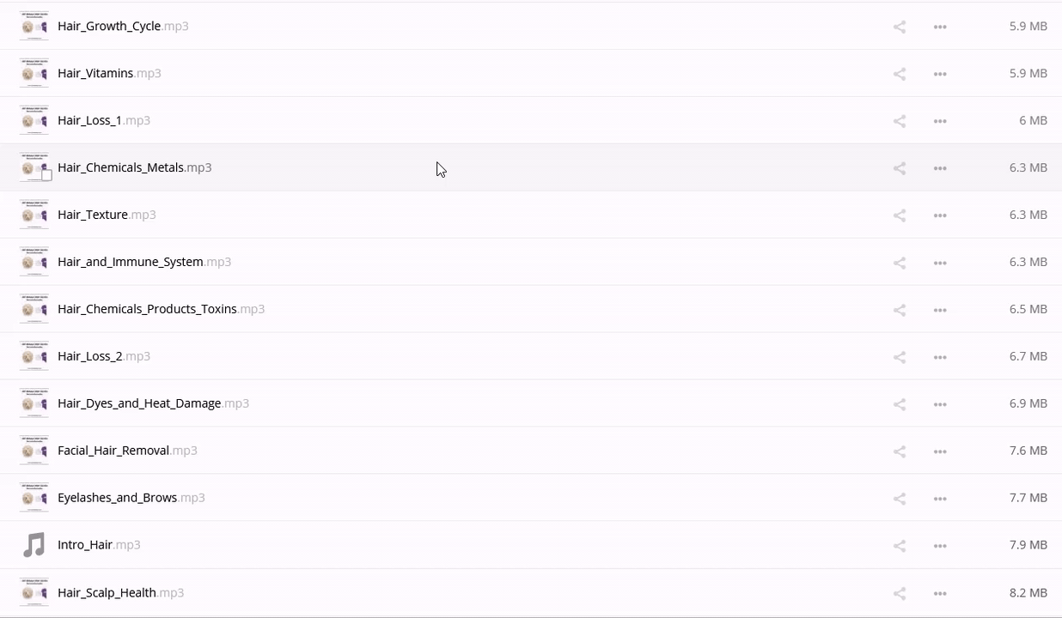Click the Hair_Scalp_Health.mp3 thumbnail

click(34, 593)
